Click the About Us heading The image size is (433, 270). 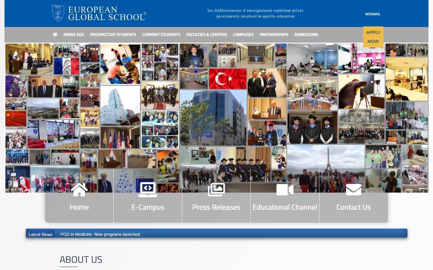pyautogui.click(x=81, y=259)
